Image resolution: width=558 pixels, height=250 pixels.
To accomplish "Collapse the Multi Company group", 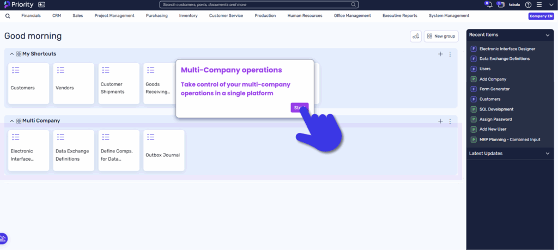I will 12,121.
